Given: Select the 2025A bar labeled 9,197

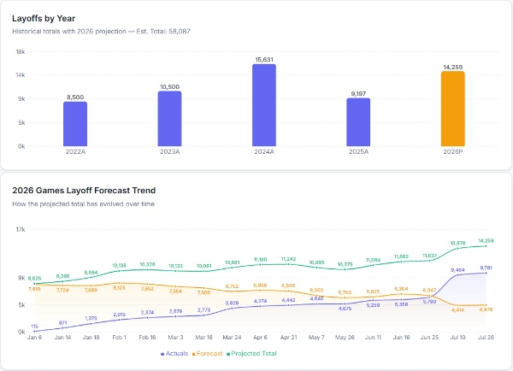Looking at the screenshot, I should (x=358, y=122).
